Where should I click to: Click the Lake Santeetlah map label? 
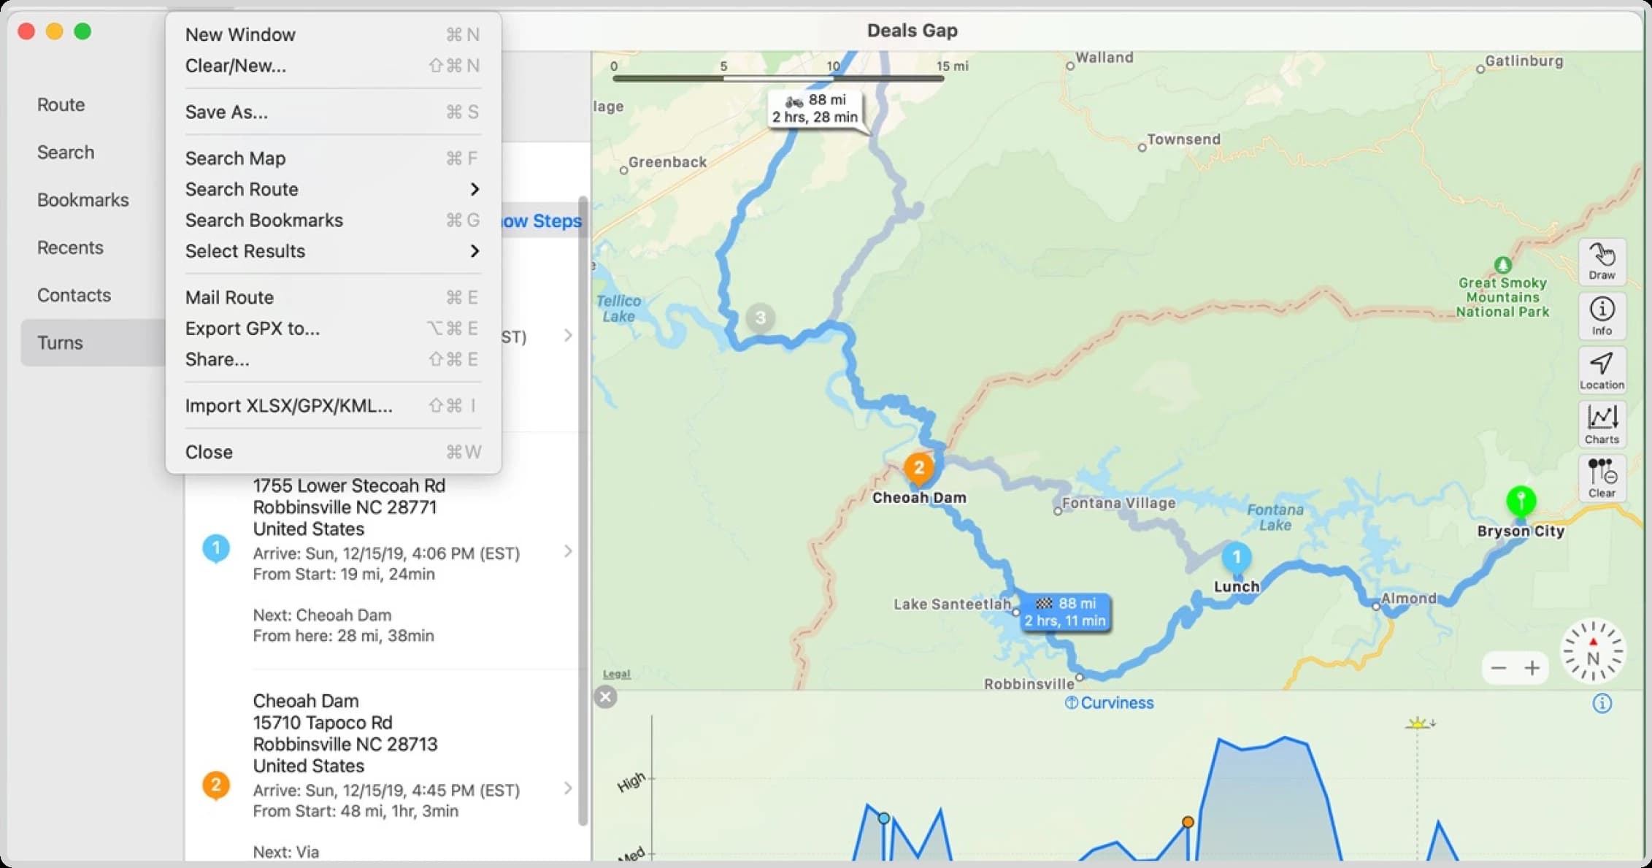coord(952,604)
